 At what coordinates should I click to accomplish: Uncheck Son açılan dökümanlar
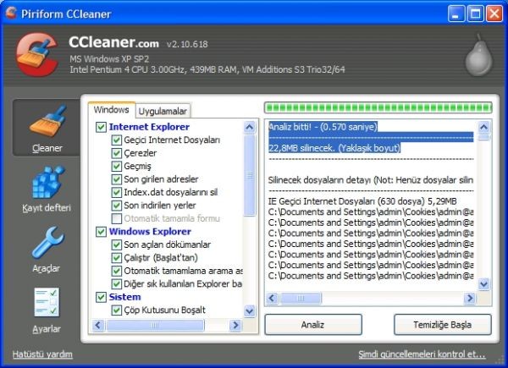[116, 244]
